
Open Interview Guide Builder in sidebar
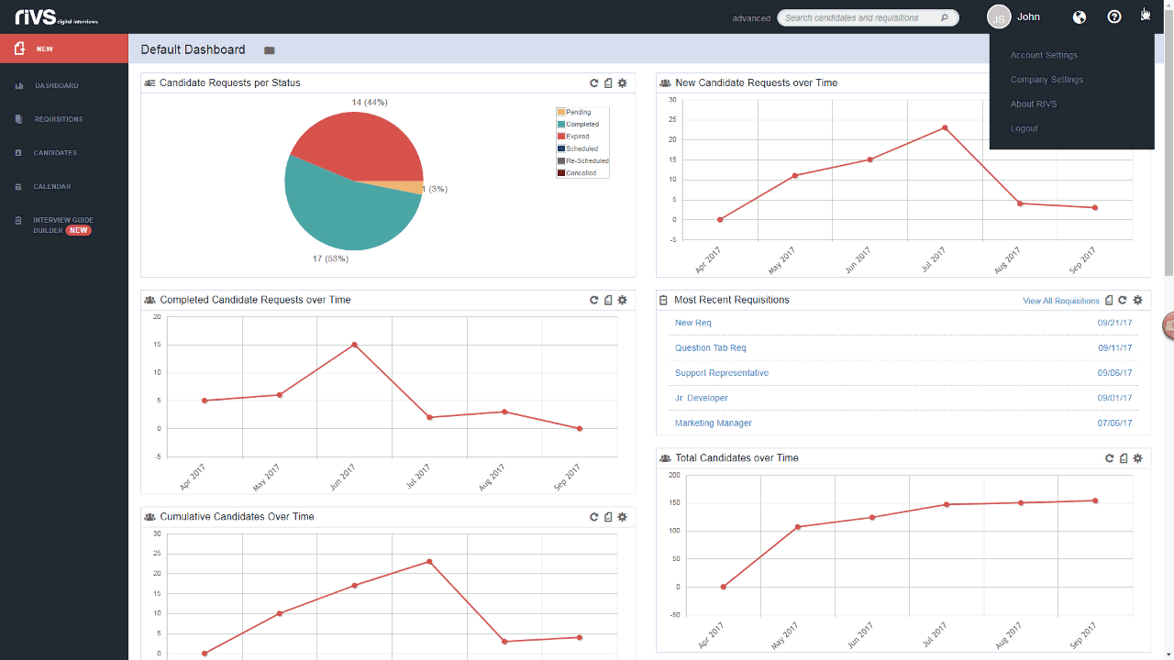(64, 225)
